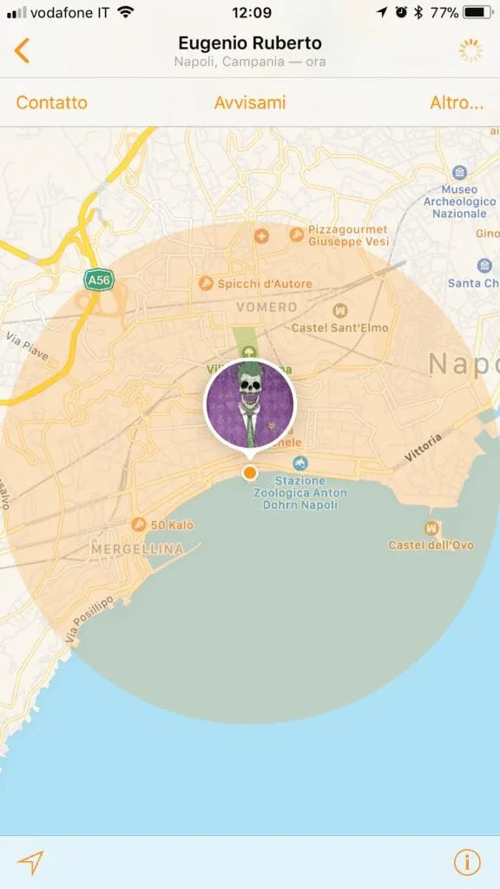Select the Castel Sant'Elmo landmark icon

click(340, 310)
